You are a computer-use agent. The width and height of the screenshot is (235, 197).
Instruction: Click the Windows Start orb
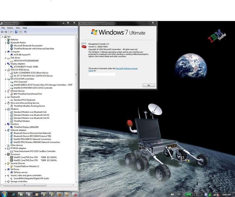[x=4, y=194]
